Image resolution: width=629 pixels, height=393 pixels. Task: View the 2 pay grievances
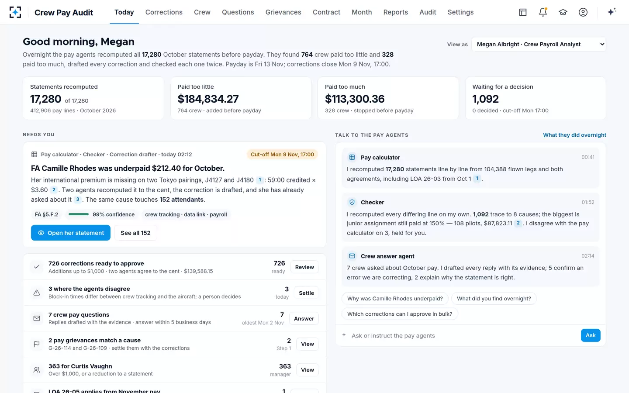308,344
